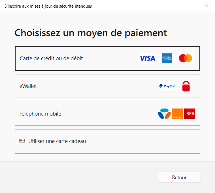Image resolution: width=215 pixels, height=193 pixels.
Task: Click the red padlock wallet icon
Action: (186, 86)
